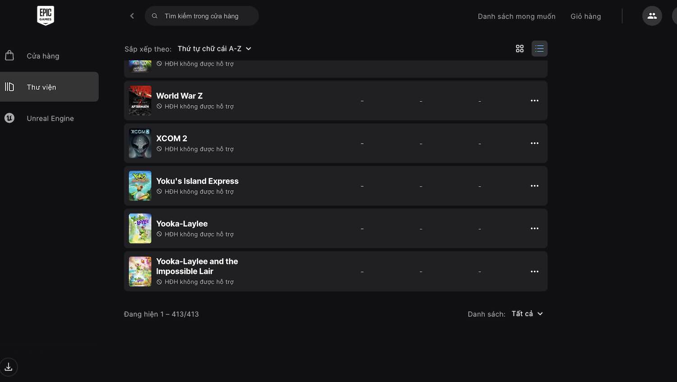Open more options for Yooka-Laylee
This screenshot has height=382, width=677.
[534, 229]
